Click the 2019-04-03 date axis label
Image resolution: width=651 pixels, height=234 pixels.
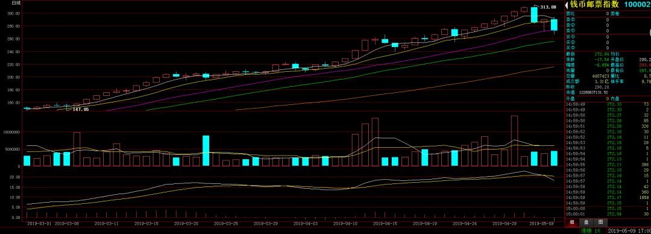pyautogui.click(x=306, y=223)
